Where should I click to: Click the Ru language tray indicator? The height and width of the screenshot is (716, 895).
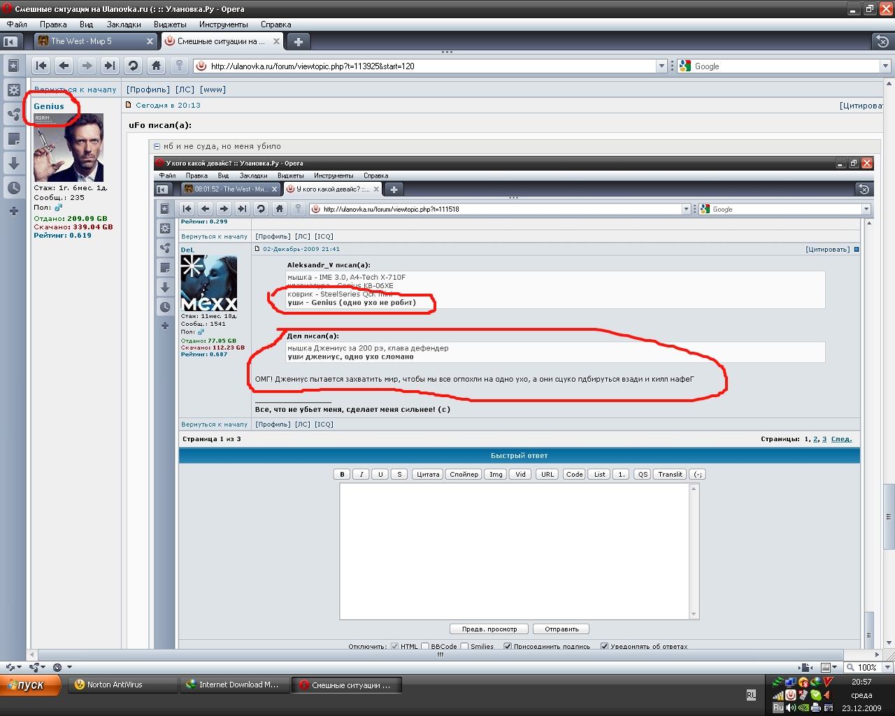[x=778, y=708]
